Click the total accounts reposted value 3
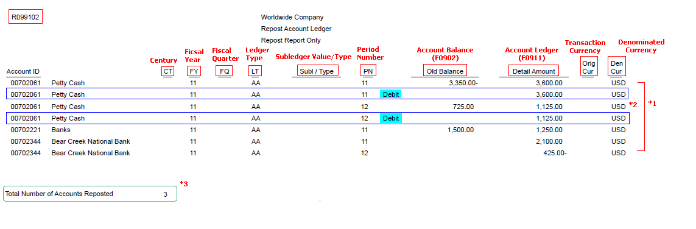The image size is (696, 229). coord(166,194)
